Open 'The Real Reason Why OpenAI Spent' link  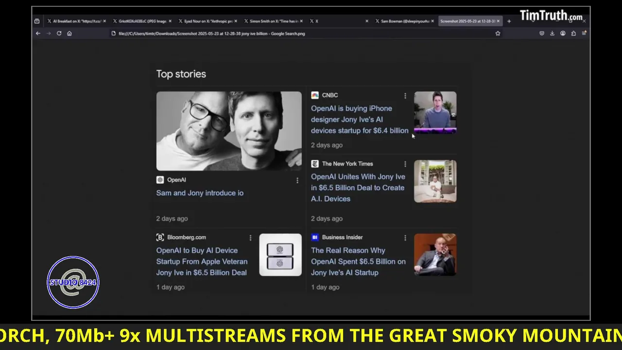(358, 262)
